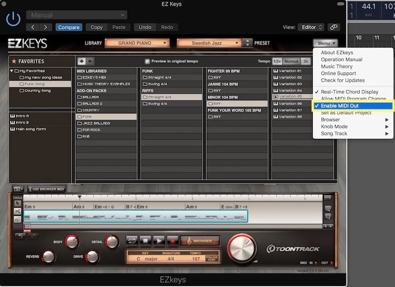
Task: Select the arrow pointer tool
Action: 18,203
